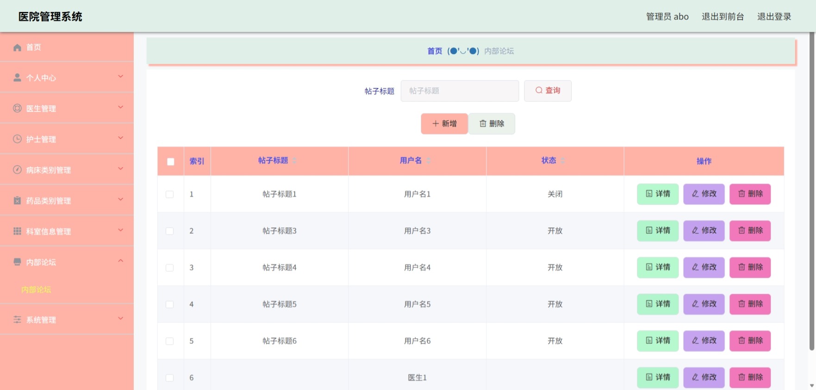This screenshot has width=816, height=390.
Task: Click the sliders icon beside 系统管理
Action: coord(17,320)
